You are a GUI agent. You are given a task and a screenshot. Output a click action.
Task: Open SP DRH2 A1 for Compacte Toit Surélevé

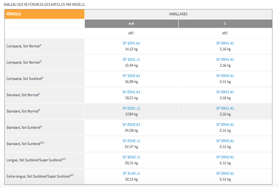pos(225,76)
